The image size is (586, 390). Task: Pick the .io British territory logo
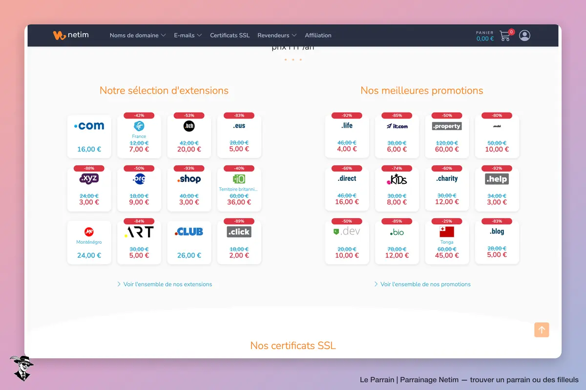[239, 179]
